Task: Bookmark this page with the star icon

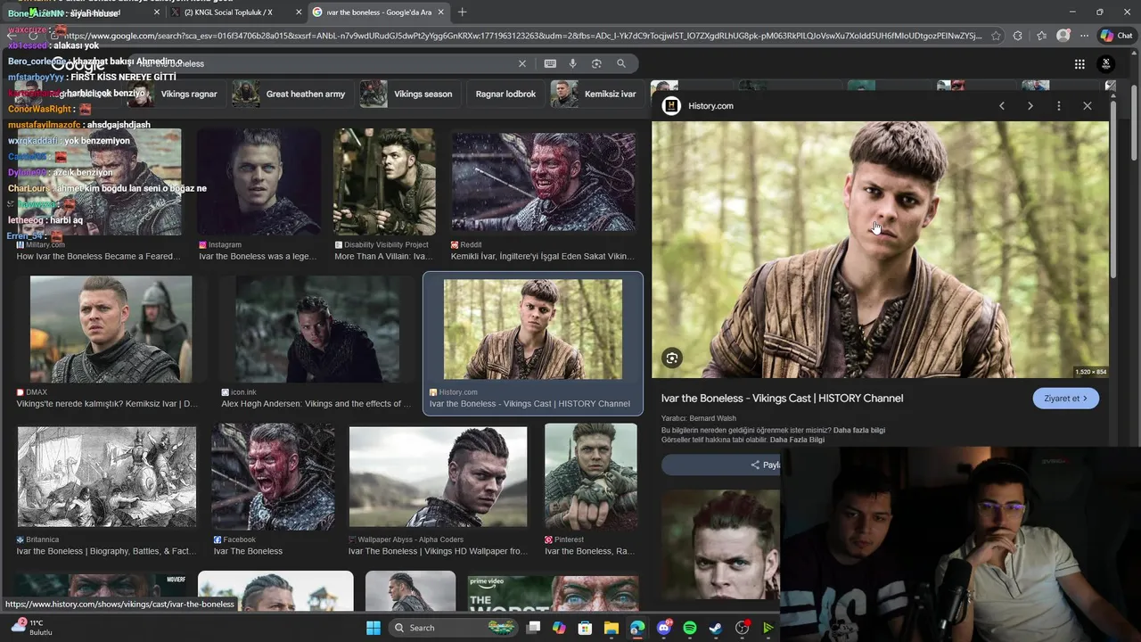Action: [x=995, y=36]
